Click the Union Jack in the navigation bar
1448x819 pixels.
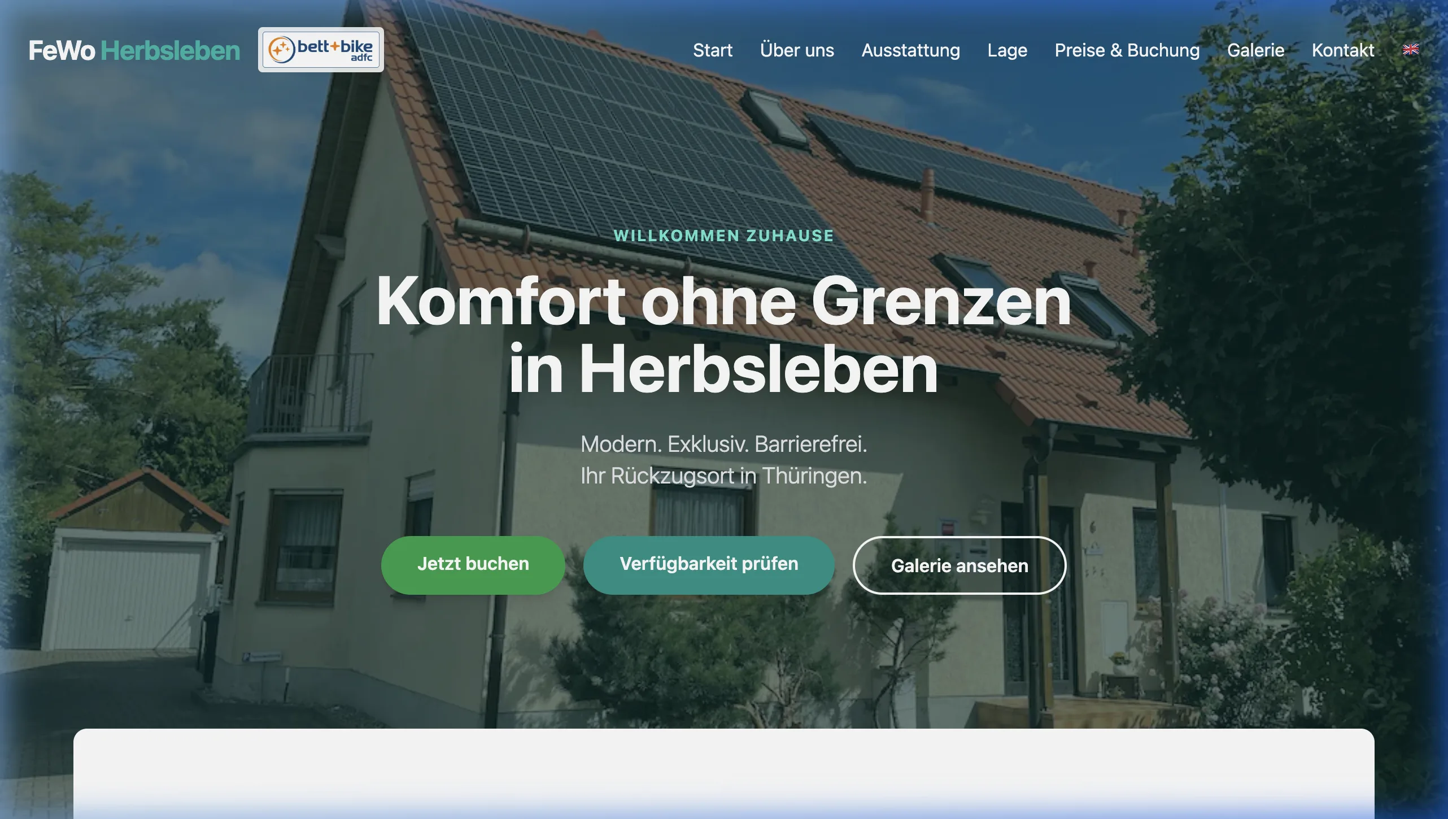click(1410, 50)
